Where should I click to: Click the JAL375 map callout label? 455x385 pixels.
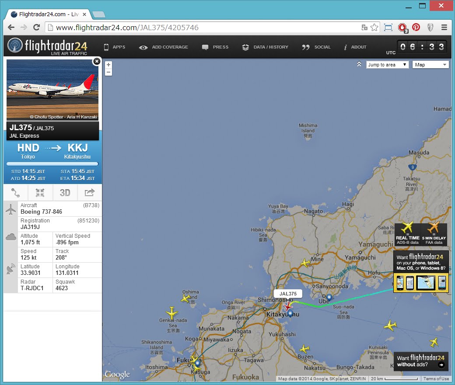coord(288,294)
